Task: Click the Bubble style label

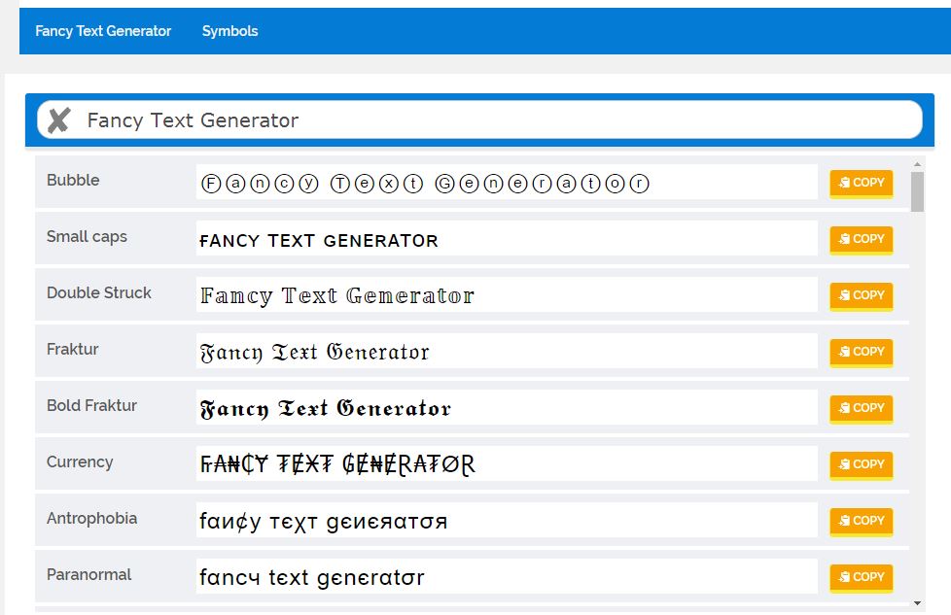Action: pyautogui.click(x=73, y=180)
